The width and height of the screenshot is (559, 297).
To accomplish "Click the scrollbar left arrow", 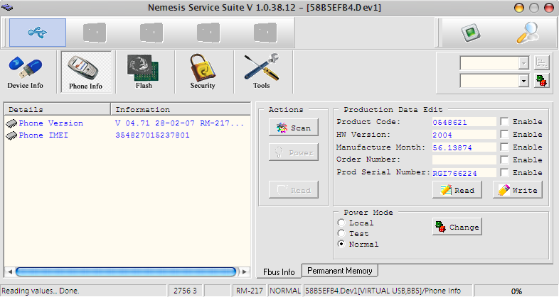I will point(10,271).
